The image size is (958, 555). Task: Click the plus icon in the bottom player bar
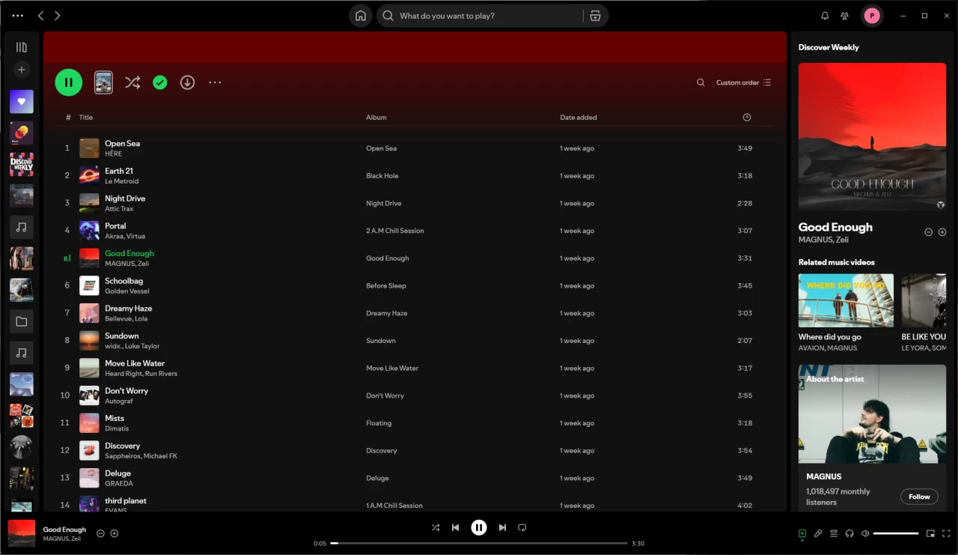pos(115,533)
